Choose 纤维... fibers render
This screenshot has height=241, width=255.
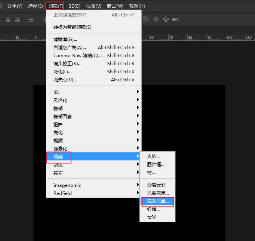click(157, 209)
